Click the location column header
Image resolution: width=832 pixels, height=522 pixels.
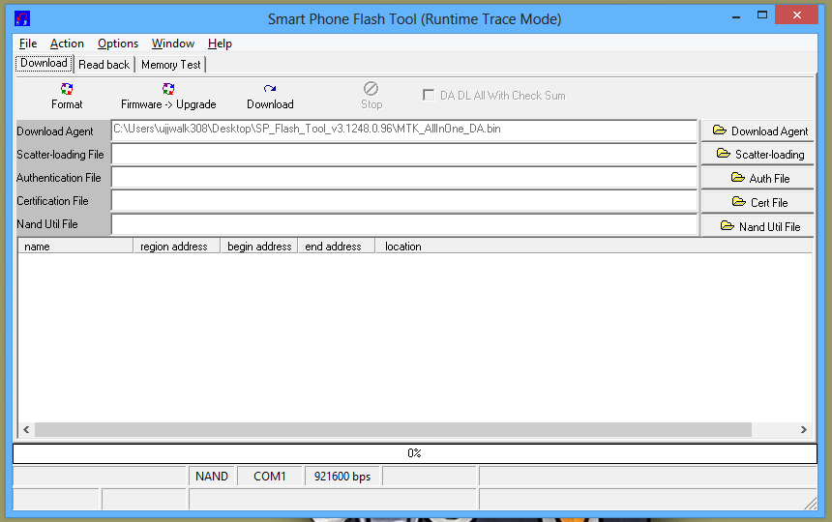(594, 246)
